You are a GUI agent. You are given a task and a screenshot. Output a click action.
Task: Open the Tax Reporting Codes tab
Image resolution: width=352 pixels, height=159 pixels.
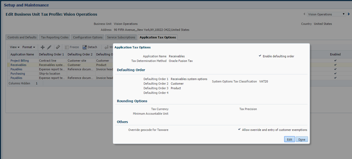[x=55, y=37]
